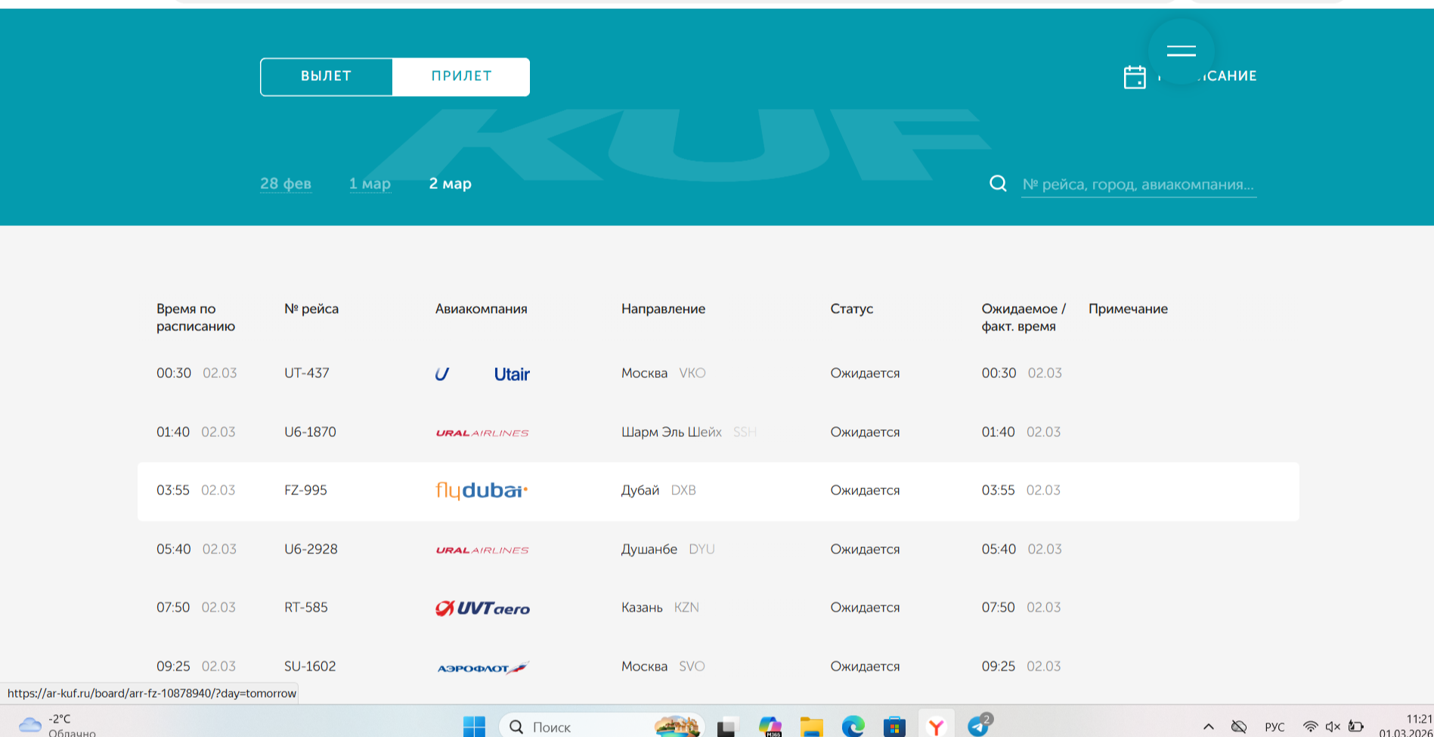Open flight FZ-995 from Dubai row
The image size is (1434, 737).
305,491
